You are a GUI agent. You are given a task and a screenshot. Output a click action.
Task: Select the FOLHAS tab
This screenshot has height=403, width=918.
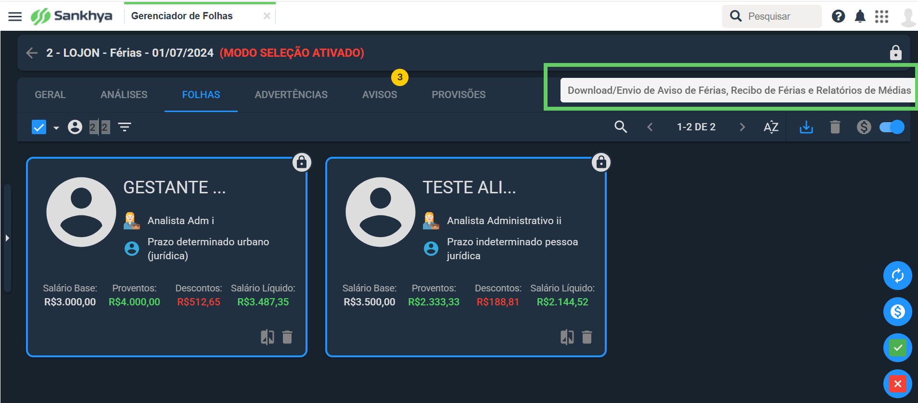pos(201,95)
